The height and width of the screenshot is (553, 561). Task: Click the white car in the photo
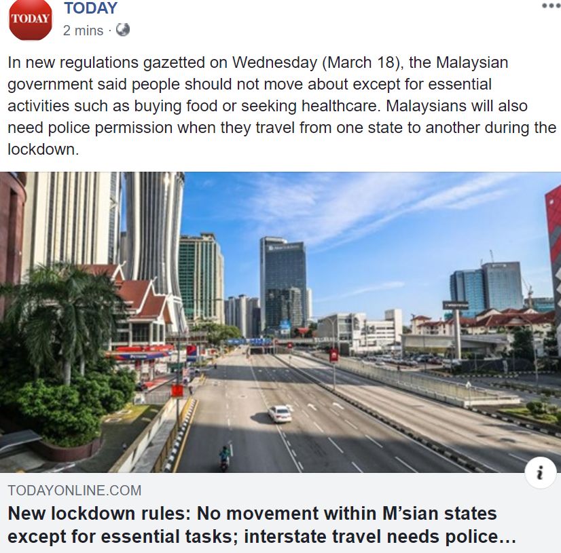280,414
